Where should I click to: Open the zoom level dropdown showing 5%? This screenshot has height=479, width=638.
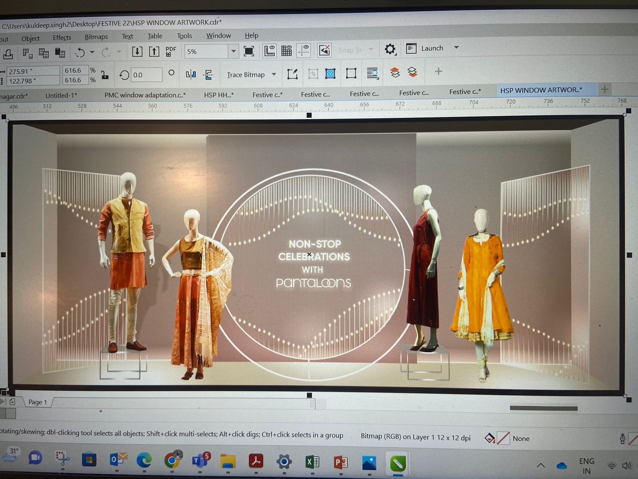pos(233,51)
